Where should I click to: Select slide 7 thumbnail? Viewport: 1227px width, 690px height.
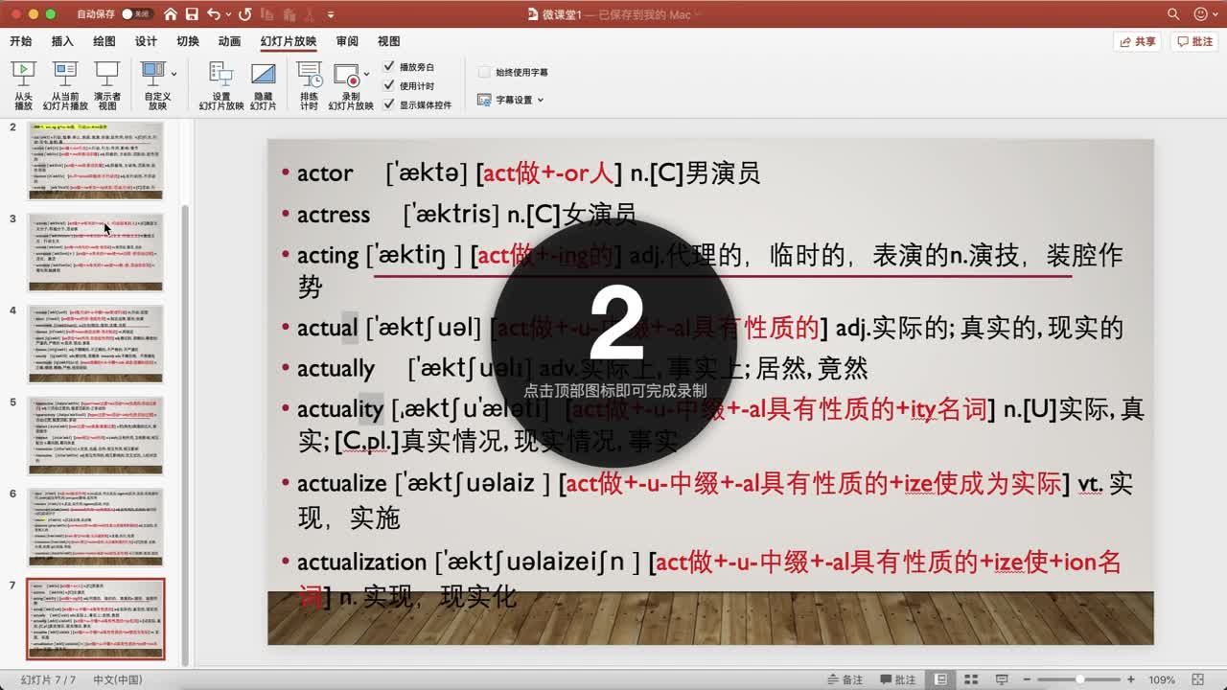click(96, 618)
